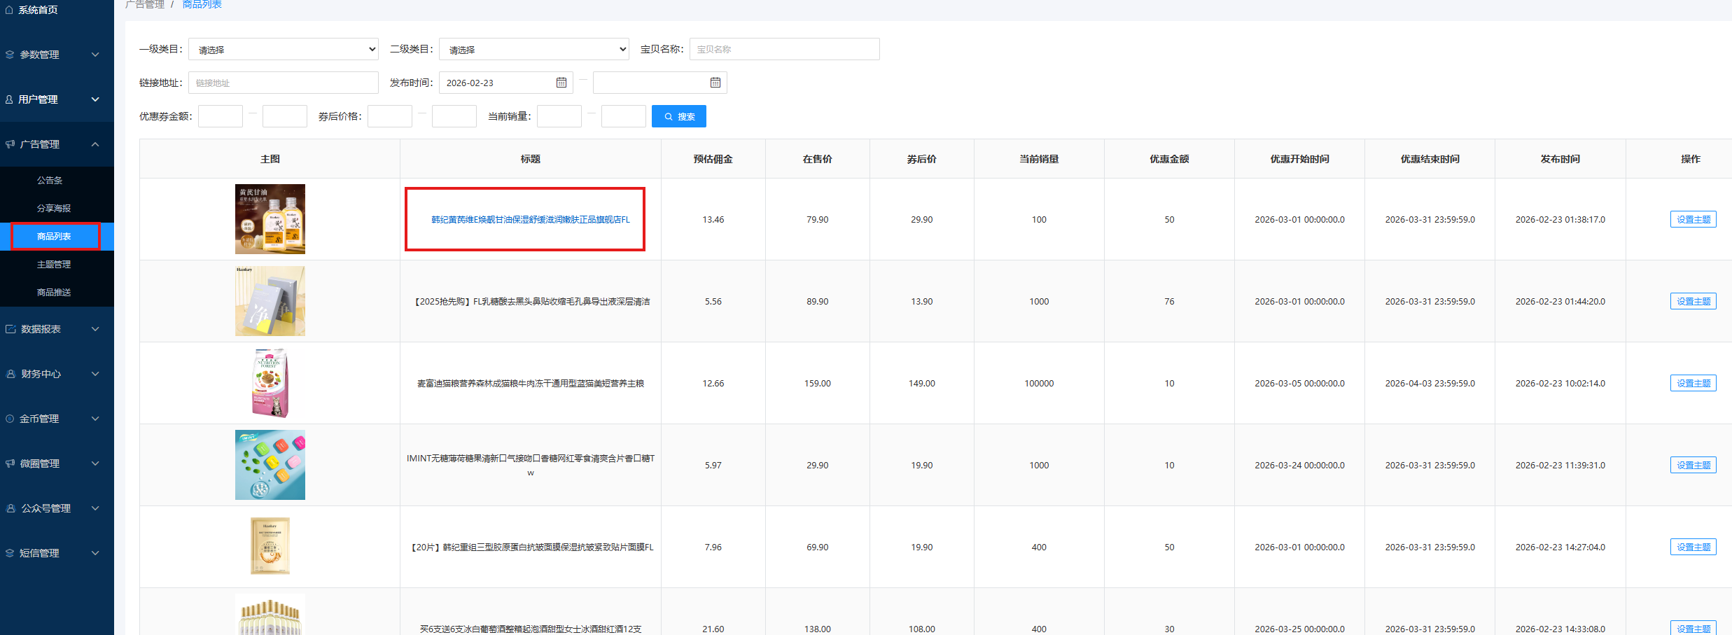The image size is (1732, 635).
Task: Click the blue 搜索 button
Action: point(678,116)
